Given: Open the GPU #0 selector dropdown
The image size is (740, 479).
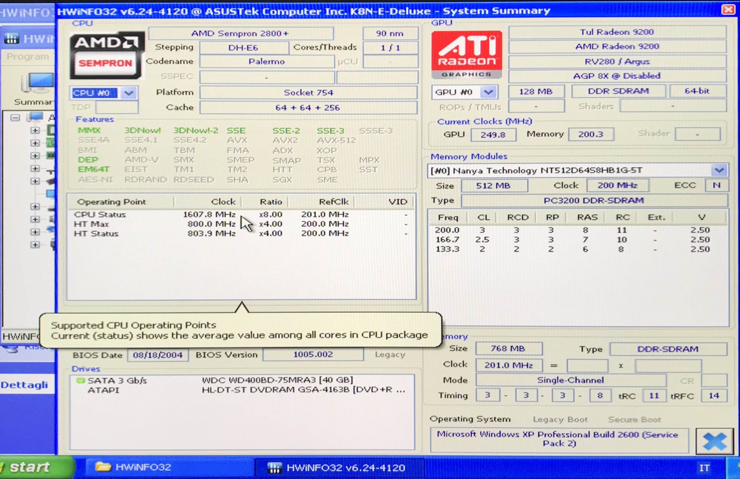Looking at the screenshot, I should (x=488, y=92).
